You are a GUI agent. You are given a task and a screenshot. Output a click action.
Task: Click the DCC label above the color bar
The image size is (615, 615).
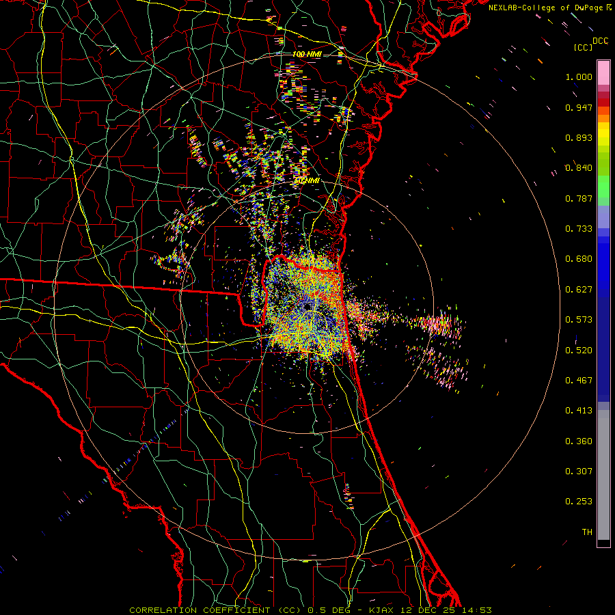[600, 40]
